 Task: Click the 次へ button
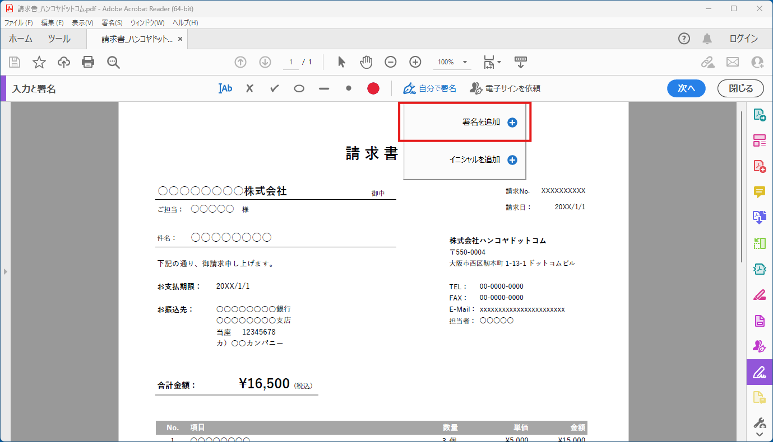[x=686, y=88]
